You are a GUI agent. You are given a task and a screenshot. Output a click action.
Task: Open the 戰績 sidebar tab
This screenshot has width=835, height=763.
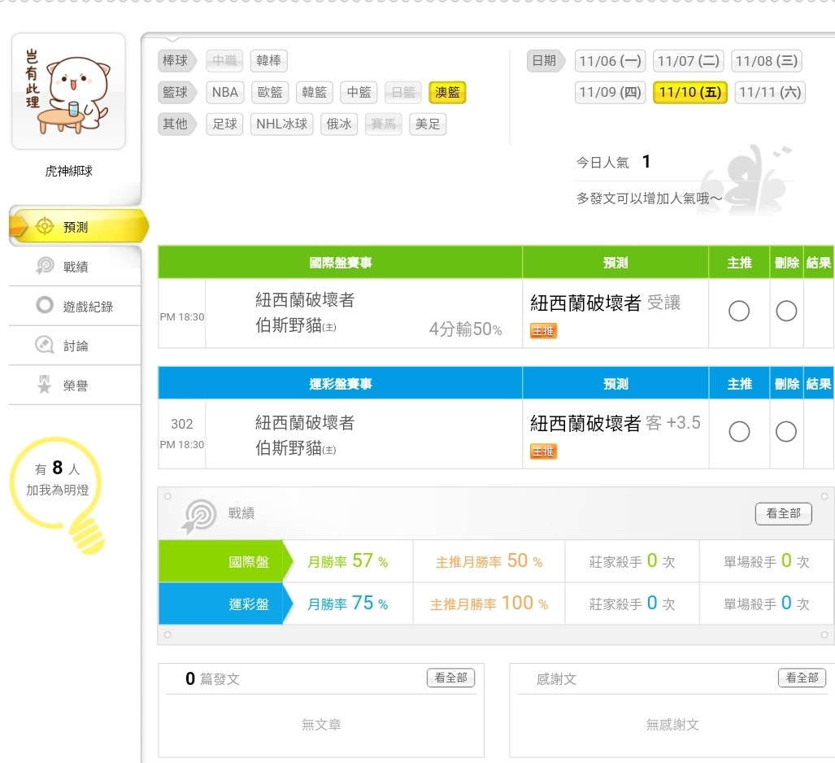[x=75, y=267]
